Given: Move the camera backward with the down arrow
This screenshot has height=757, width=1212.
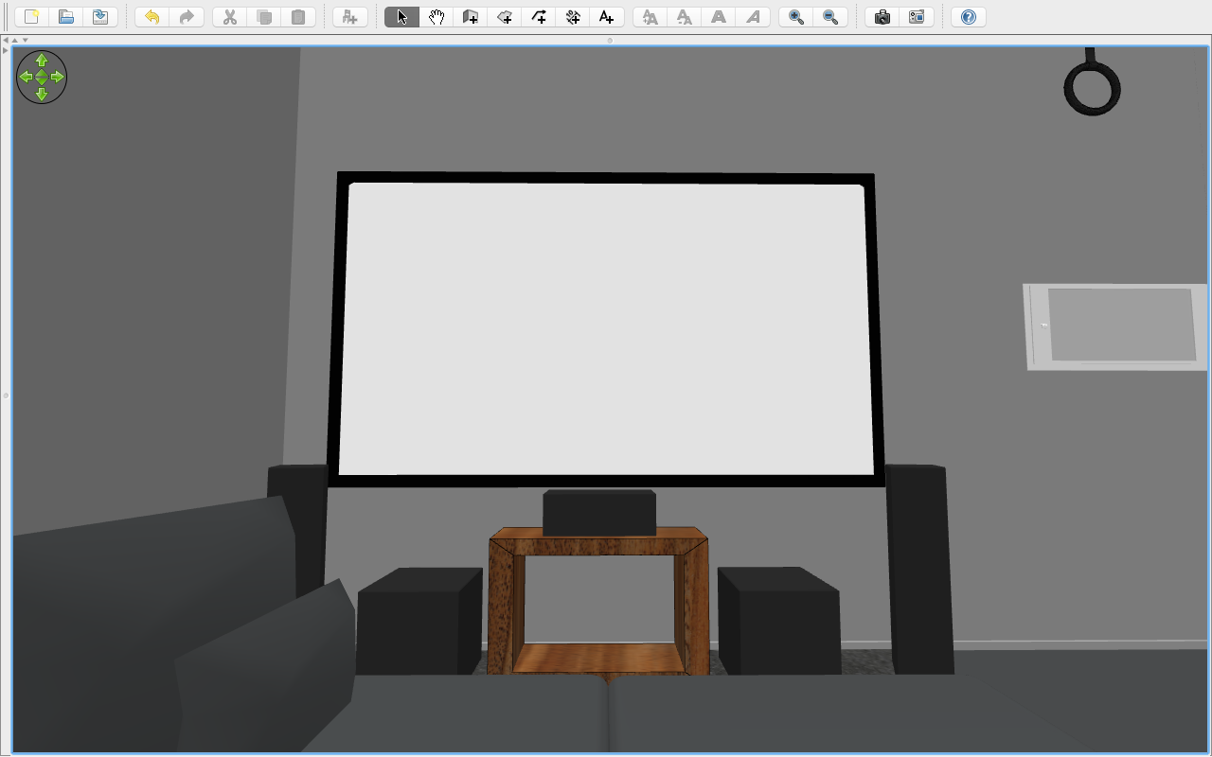Looking at the screenshot, I should 42,94.
